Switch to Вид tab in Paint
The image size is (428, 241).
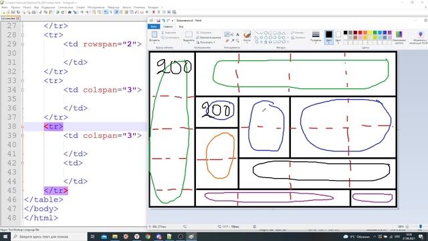coord(181,27)
